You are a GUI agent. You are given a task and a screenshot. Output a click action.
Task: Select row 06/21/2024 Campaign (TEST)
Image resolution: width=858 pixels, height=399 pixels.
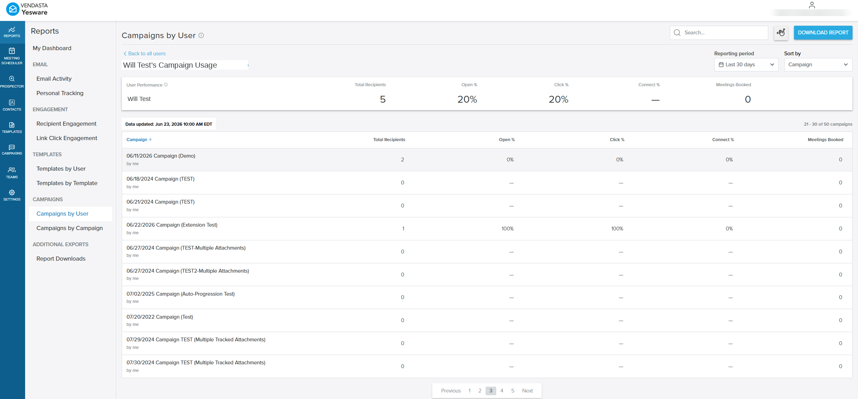487,206
